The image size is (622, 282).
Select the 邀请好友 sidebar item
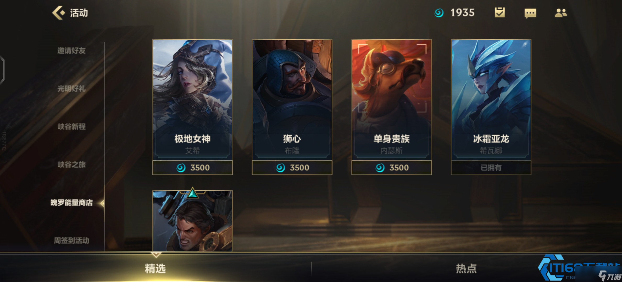(x=71, y=51)
